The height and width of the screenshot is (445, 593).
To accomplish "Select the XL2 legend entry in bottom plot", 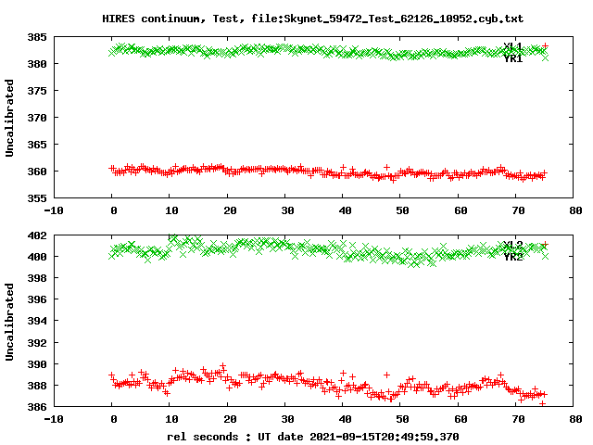I will [512, 245].
